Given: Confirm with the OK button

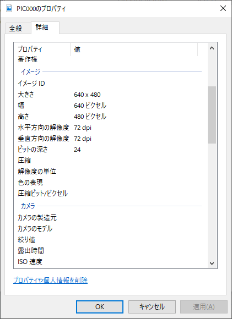Looking at the screenshot, I should pos(100,306).
